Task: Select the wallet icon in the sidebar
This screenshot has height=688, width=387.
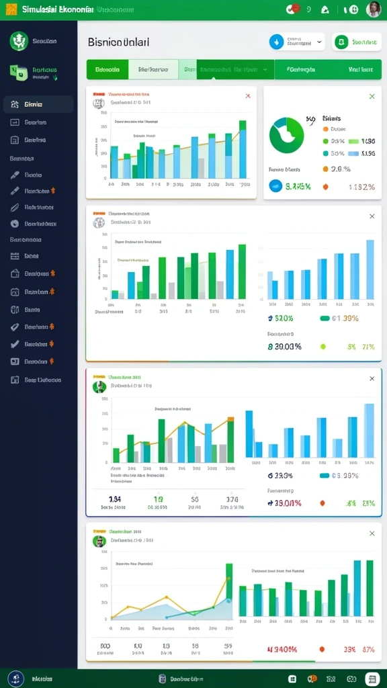Action: tap(15, 273)
